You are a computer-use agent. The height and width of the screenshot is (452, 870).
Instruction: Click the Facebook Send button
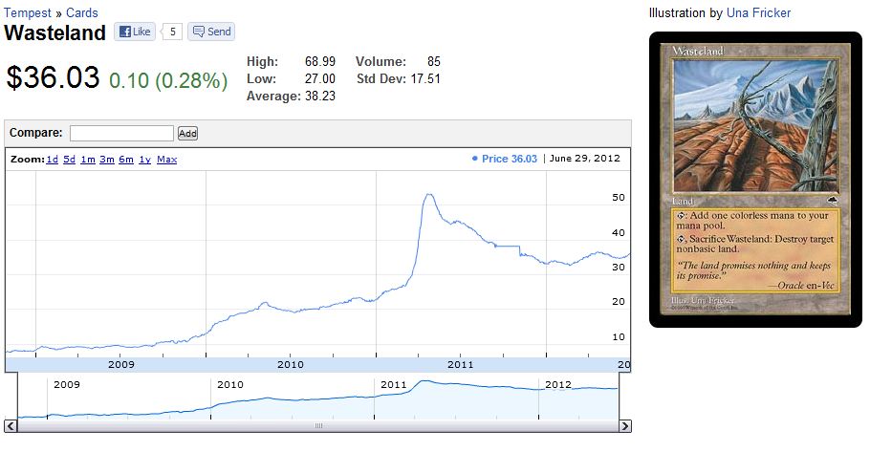pyautogui.click(x=211, y=32)
